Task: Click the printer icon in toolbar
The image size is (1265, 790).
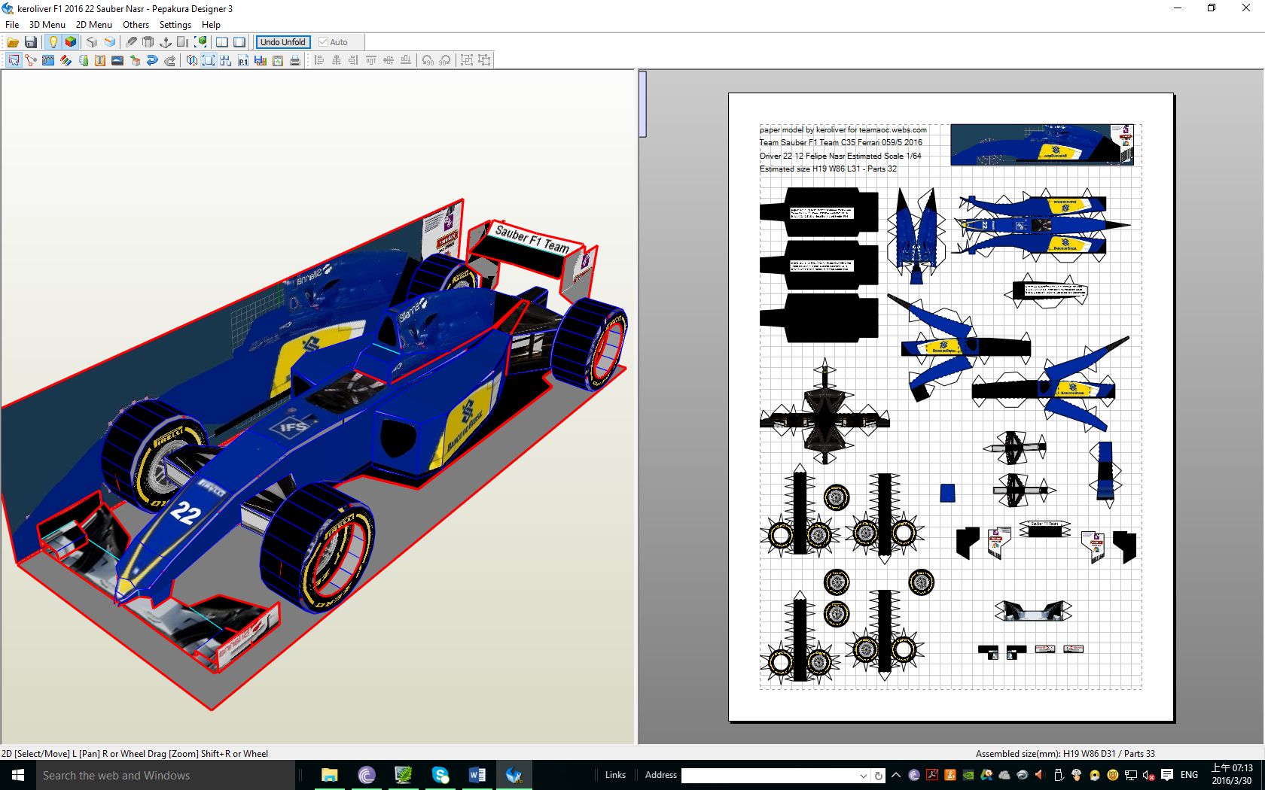Action: point(295,60)
